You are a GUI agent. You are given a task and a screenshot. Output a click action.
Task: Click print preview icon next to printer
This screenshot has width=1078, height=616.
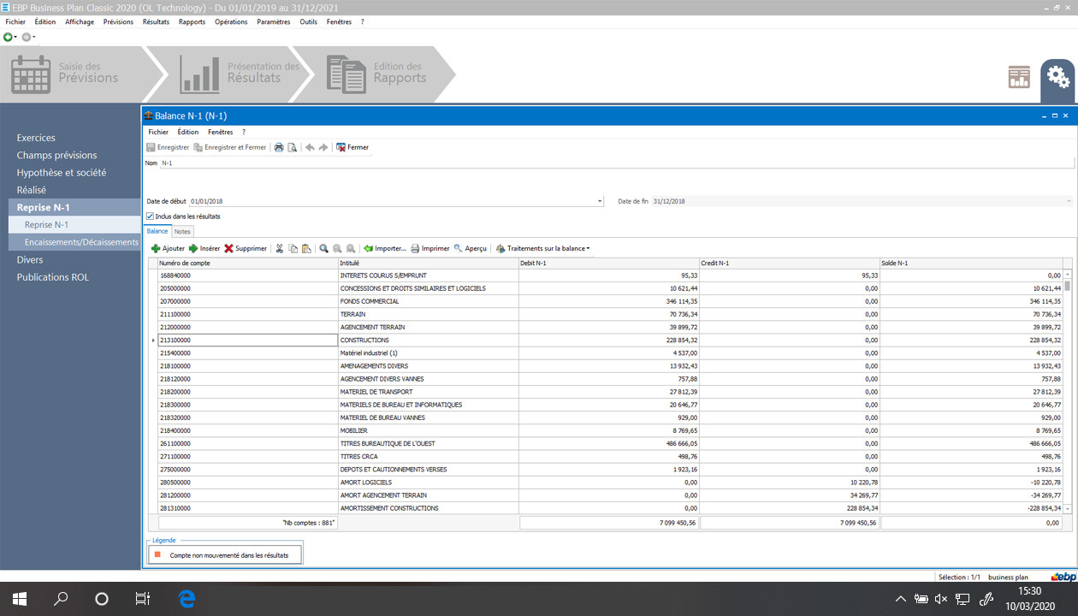click(x=292, y=147)
